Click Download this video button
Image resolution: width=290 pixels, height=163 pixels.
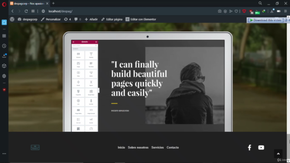(x=266, y=20)
